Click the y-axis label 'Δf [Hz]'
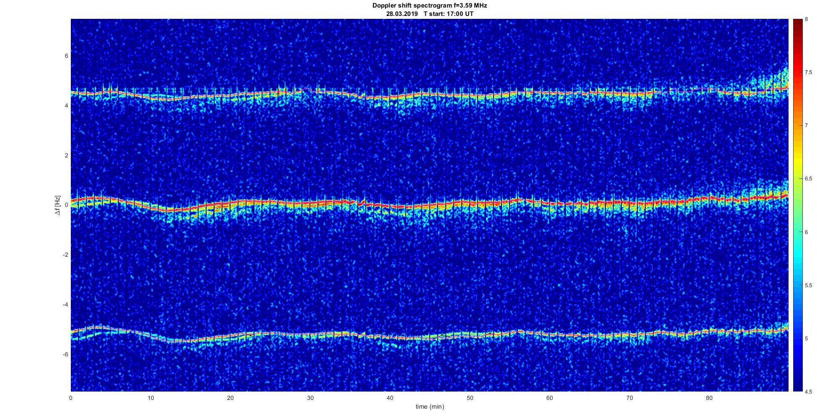 pyautogui.click(x=58, y=205)
